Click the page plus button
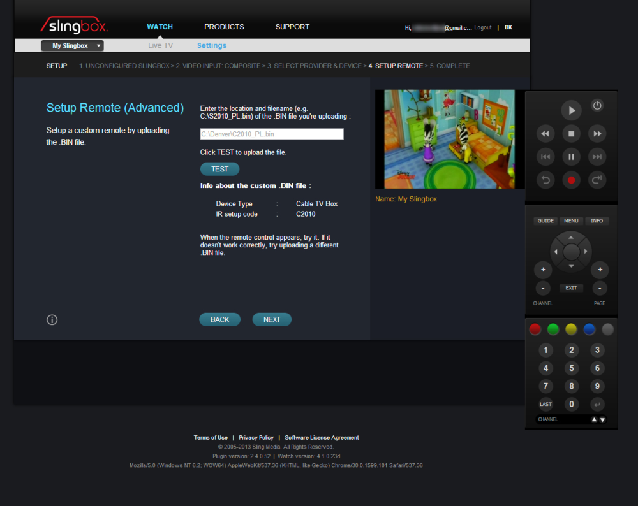Screen dimensions: 638x506 (600, 270)
